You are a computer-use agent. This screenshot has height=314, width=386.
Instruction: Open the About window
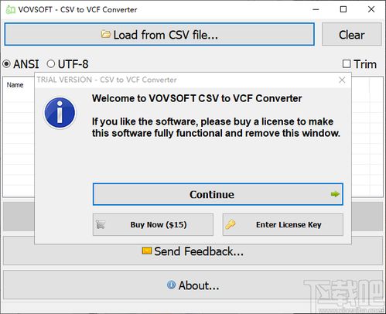coord(193,285)
